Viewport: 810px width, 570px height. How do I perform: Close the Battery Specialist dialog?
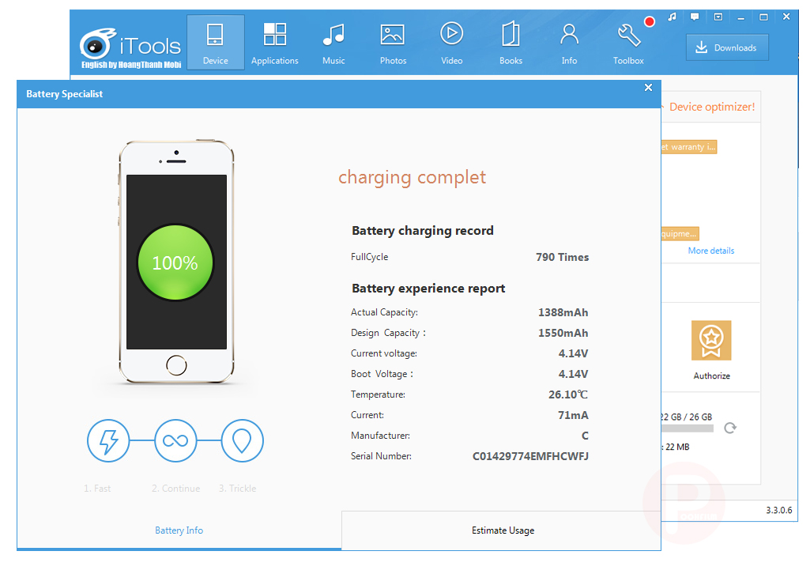[x=648, y=87]
